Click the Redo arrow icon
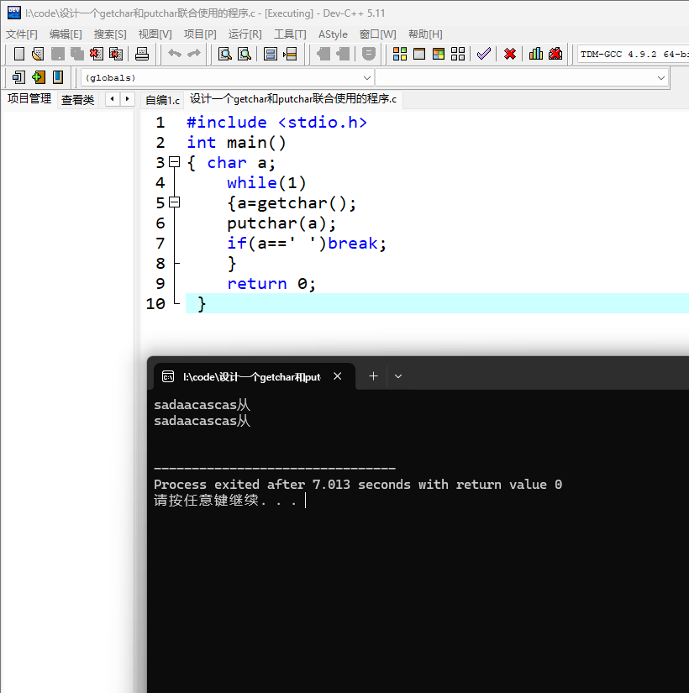The height and width of the screenshot is (693, 689). 194,54
